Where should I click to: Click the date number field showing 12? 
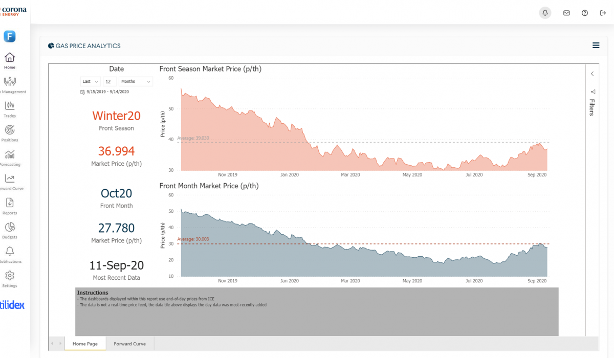(109, 81)
